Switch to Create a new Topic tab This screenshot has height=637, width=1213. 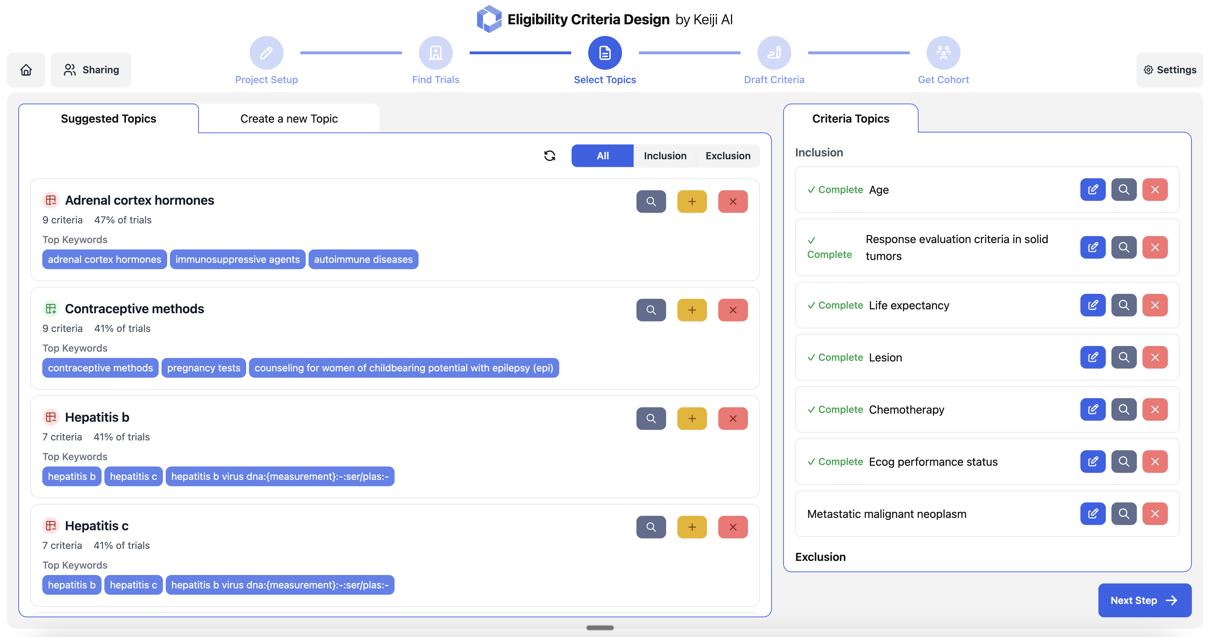[x=289, y=118]
